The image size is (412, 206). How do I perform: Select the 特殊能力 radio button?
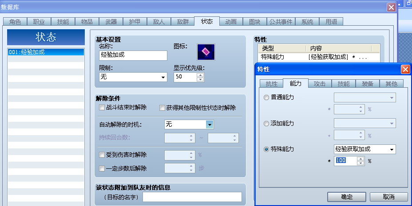coord(266,149)
